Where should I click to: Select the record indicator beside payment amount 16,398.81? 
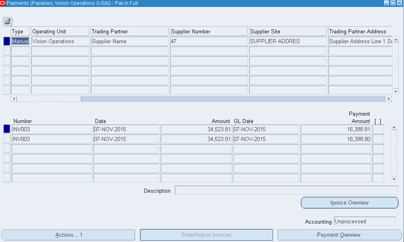coord(7,129)
